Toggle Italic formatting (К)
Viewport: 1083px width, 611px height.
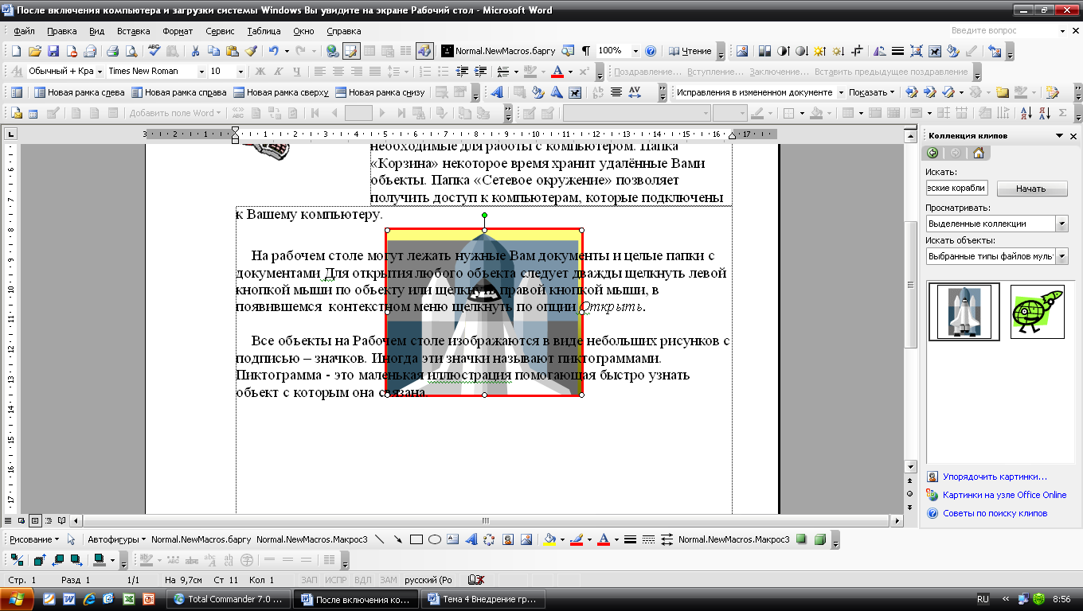(x=278, y=72)
